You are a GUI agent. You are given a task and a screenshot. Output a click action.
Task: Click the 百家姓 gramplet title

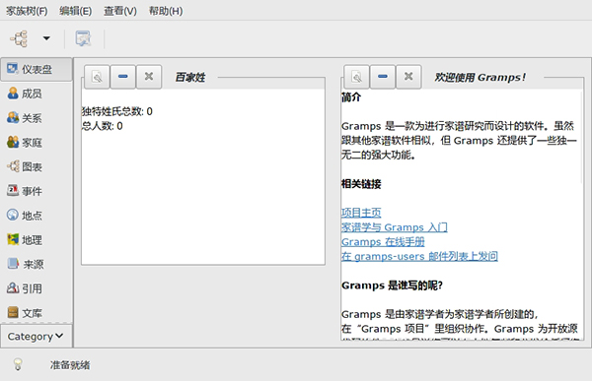pyautogui.click(x=189, y=77)
